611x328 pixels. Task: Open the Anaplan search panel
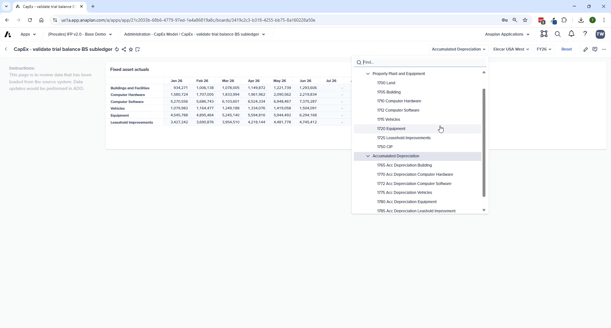558,34
